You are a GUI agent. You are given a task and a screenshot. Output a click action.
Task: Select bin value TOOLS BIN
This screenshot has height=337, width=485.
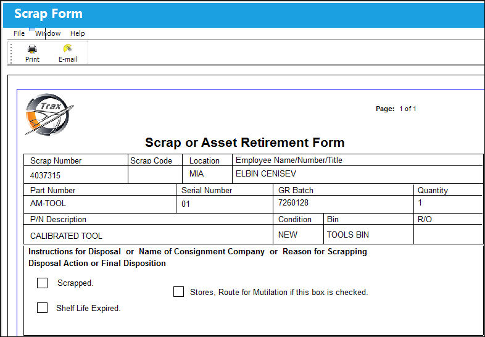click(347, 235)
